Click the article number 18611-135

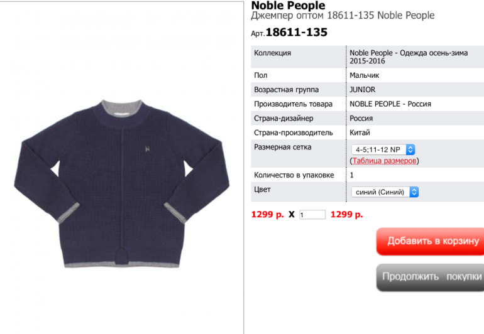pyautogui.click(x=296, y=32)
